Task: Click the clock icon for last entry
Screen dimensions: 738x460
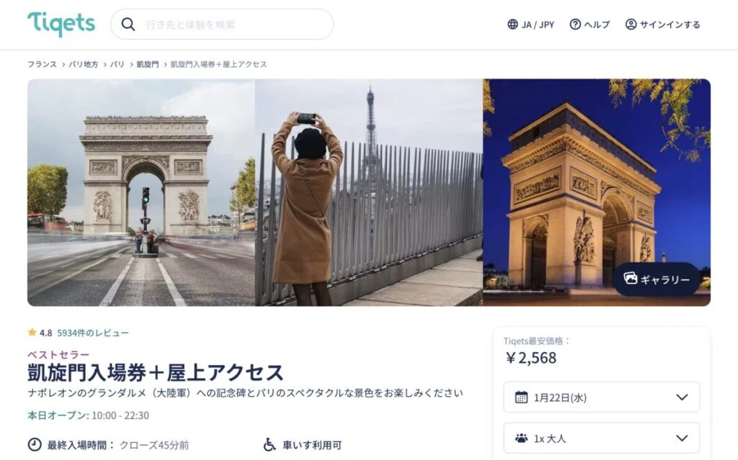Action: pos(35,444)
